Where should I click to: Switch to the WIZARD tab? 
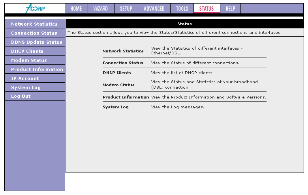coord(101,9)
